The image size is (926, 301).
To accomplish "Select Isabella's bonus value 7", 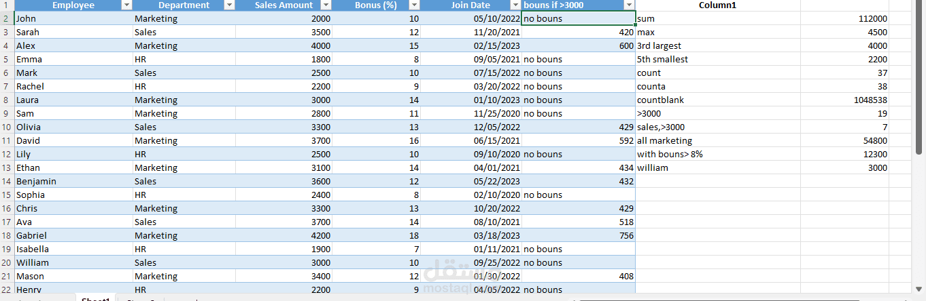I will click(x=377, y=249).
